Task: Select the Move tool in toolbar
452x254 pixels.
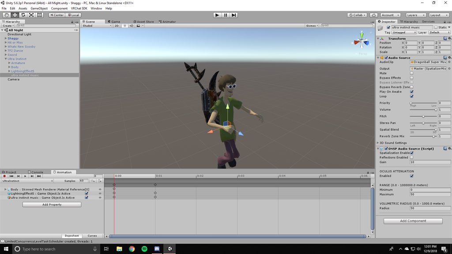Action: click(15, 15)
